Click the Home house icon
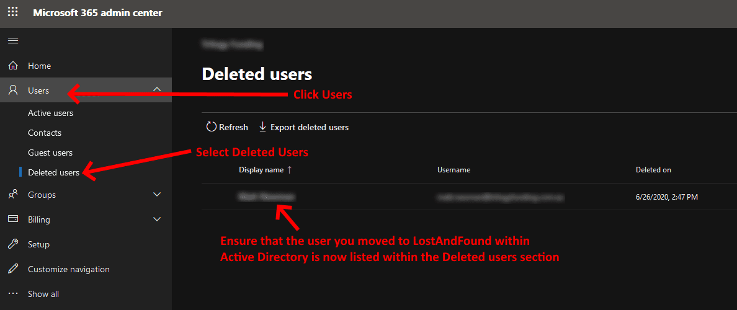 point(13,66)
